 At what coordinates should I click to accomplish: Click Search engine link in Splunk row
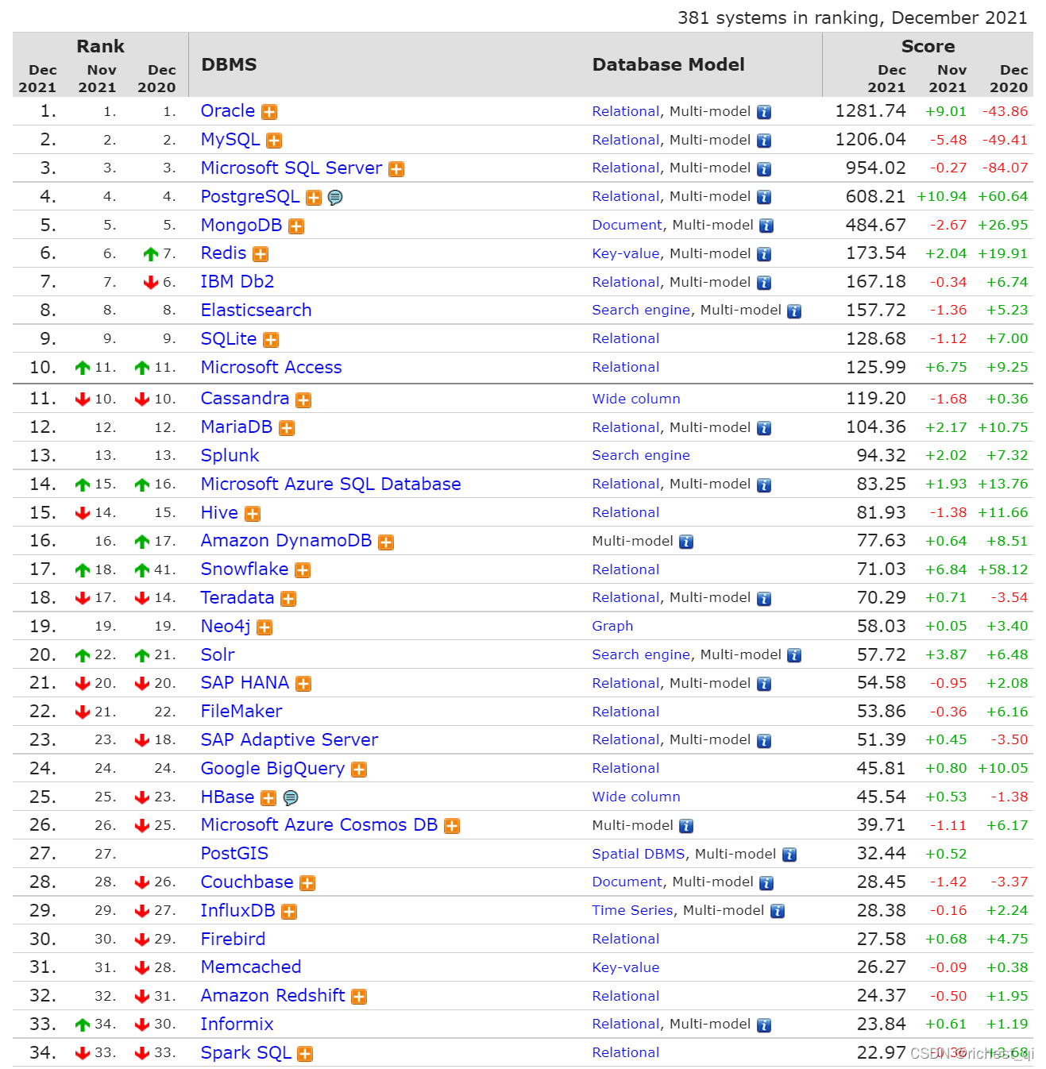(641, 456)
